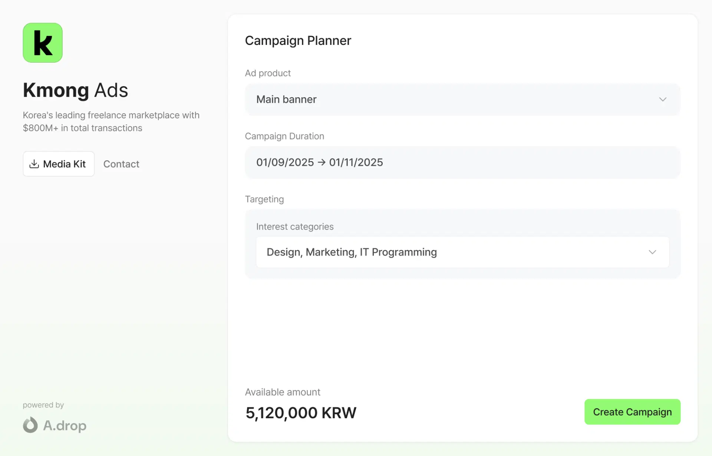Image resolution: width=712 pixels, height=456 pixels.
Task: Click the powered by text
Action: click(43, 405)
